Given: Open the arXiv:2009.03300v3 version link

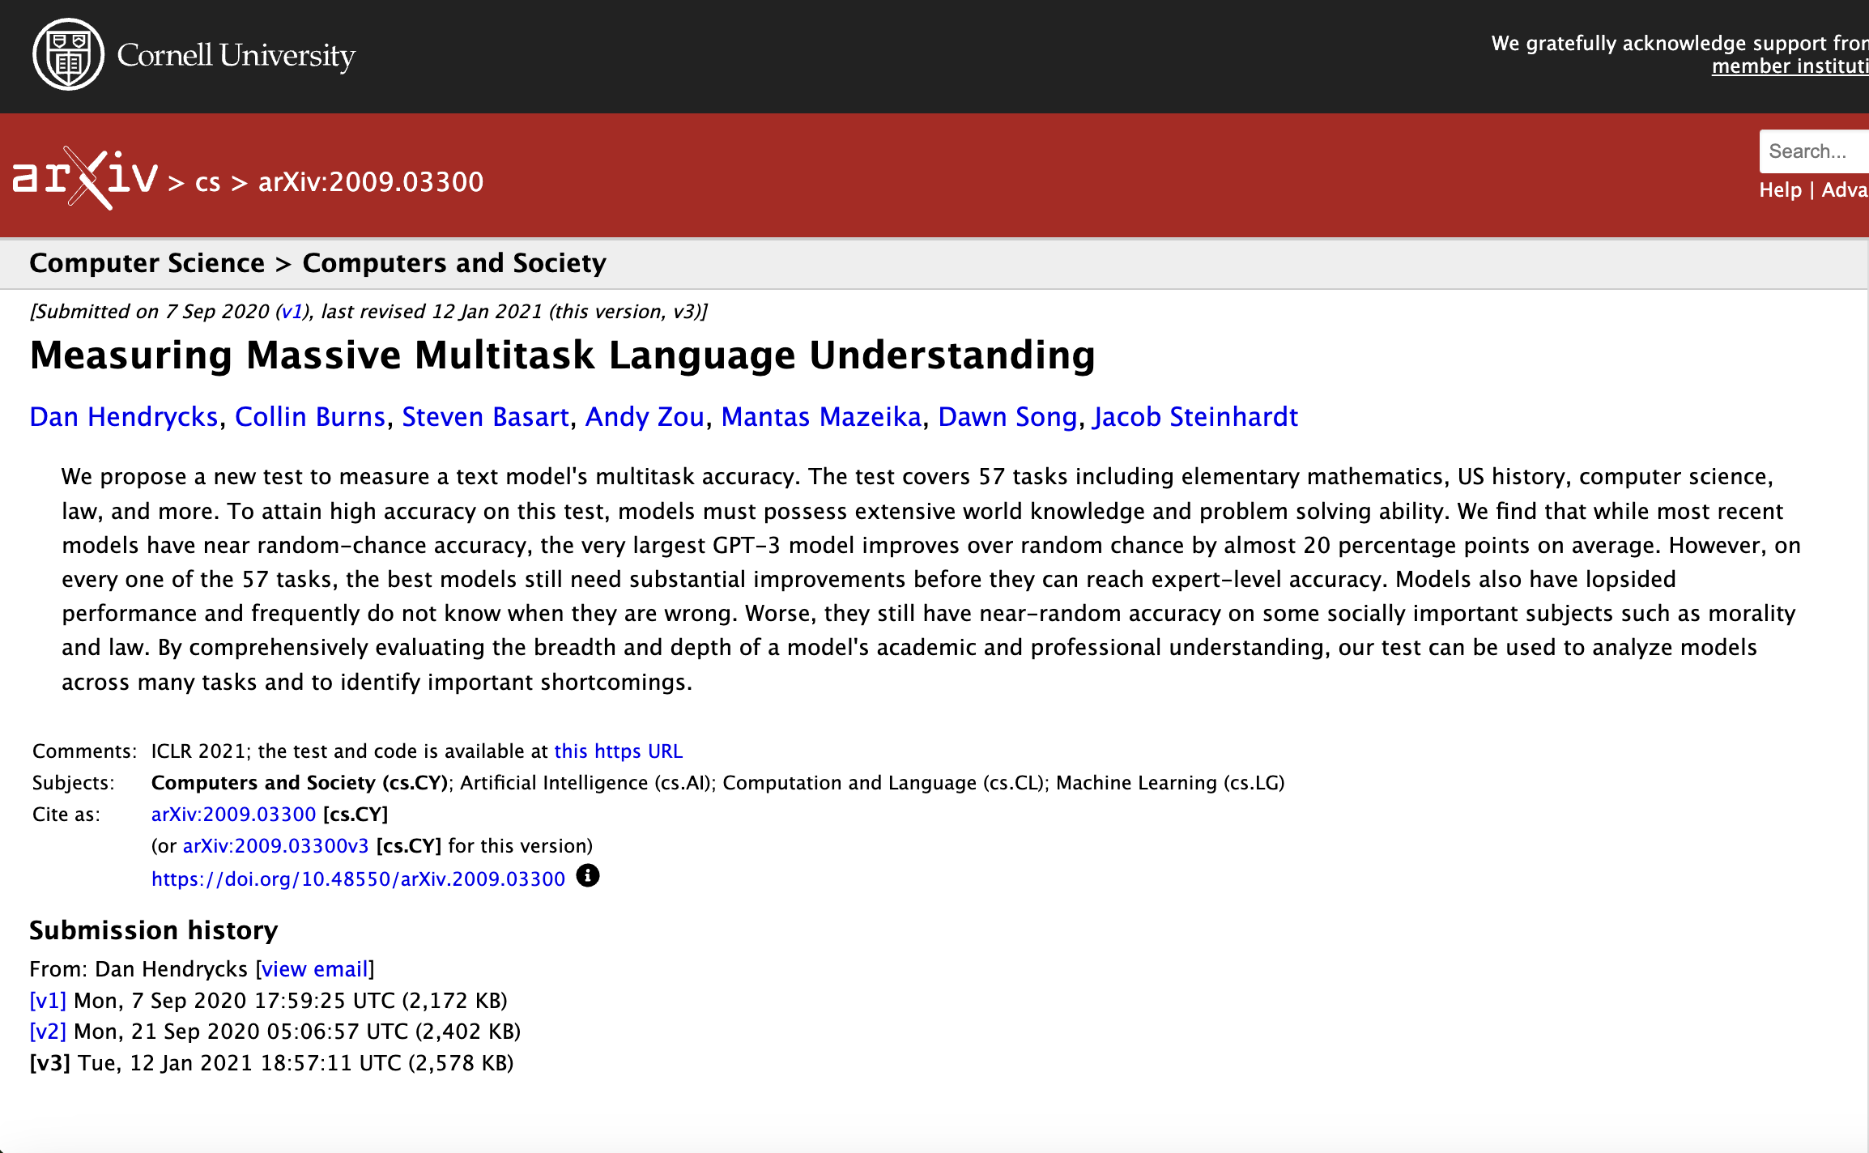Looking at the screenshot, I should click(x=276, y=845).
